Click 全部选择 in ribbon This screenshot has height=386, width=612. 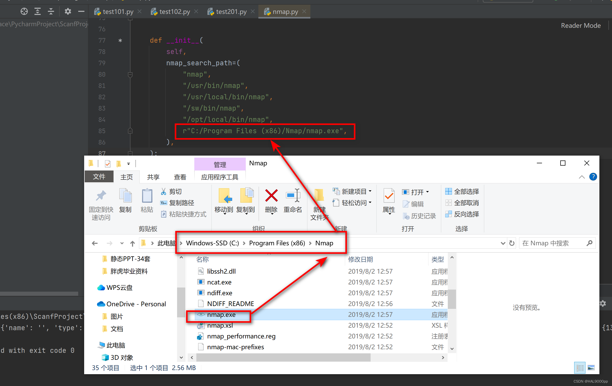coord(462,192)
